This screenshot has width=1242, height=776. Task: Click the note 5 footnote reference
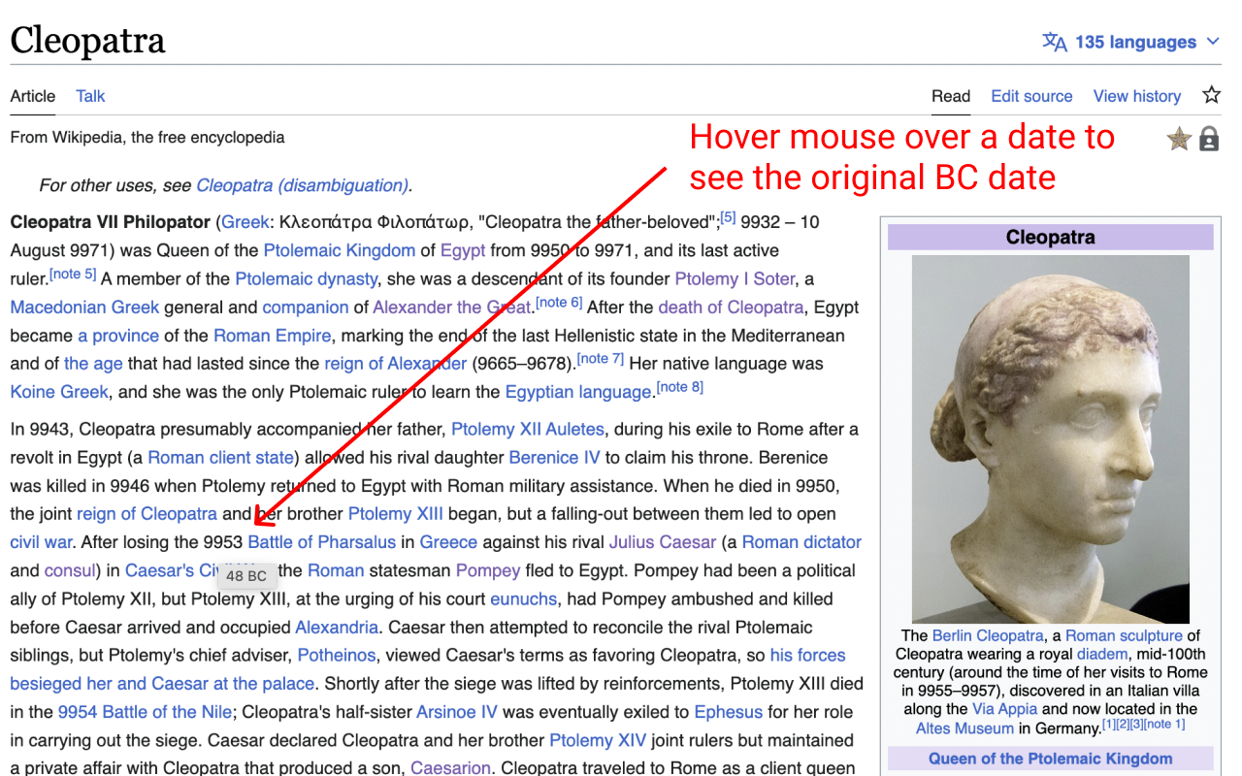click(74, 275)
